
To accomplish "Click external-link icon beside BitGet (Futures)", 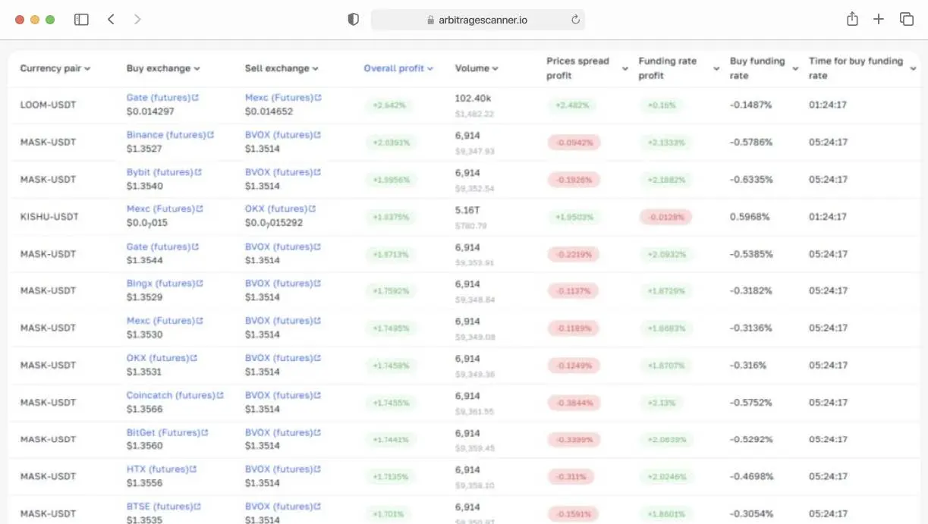I will click(205, 432).
